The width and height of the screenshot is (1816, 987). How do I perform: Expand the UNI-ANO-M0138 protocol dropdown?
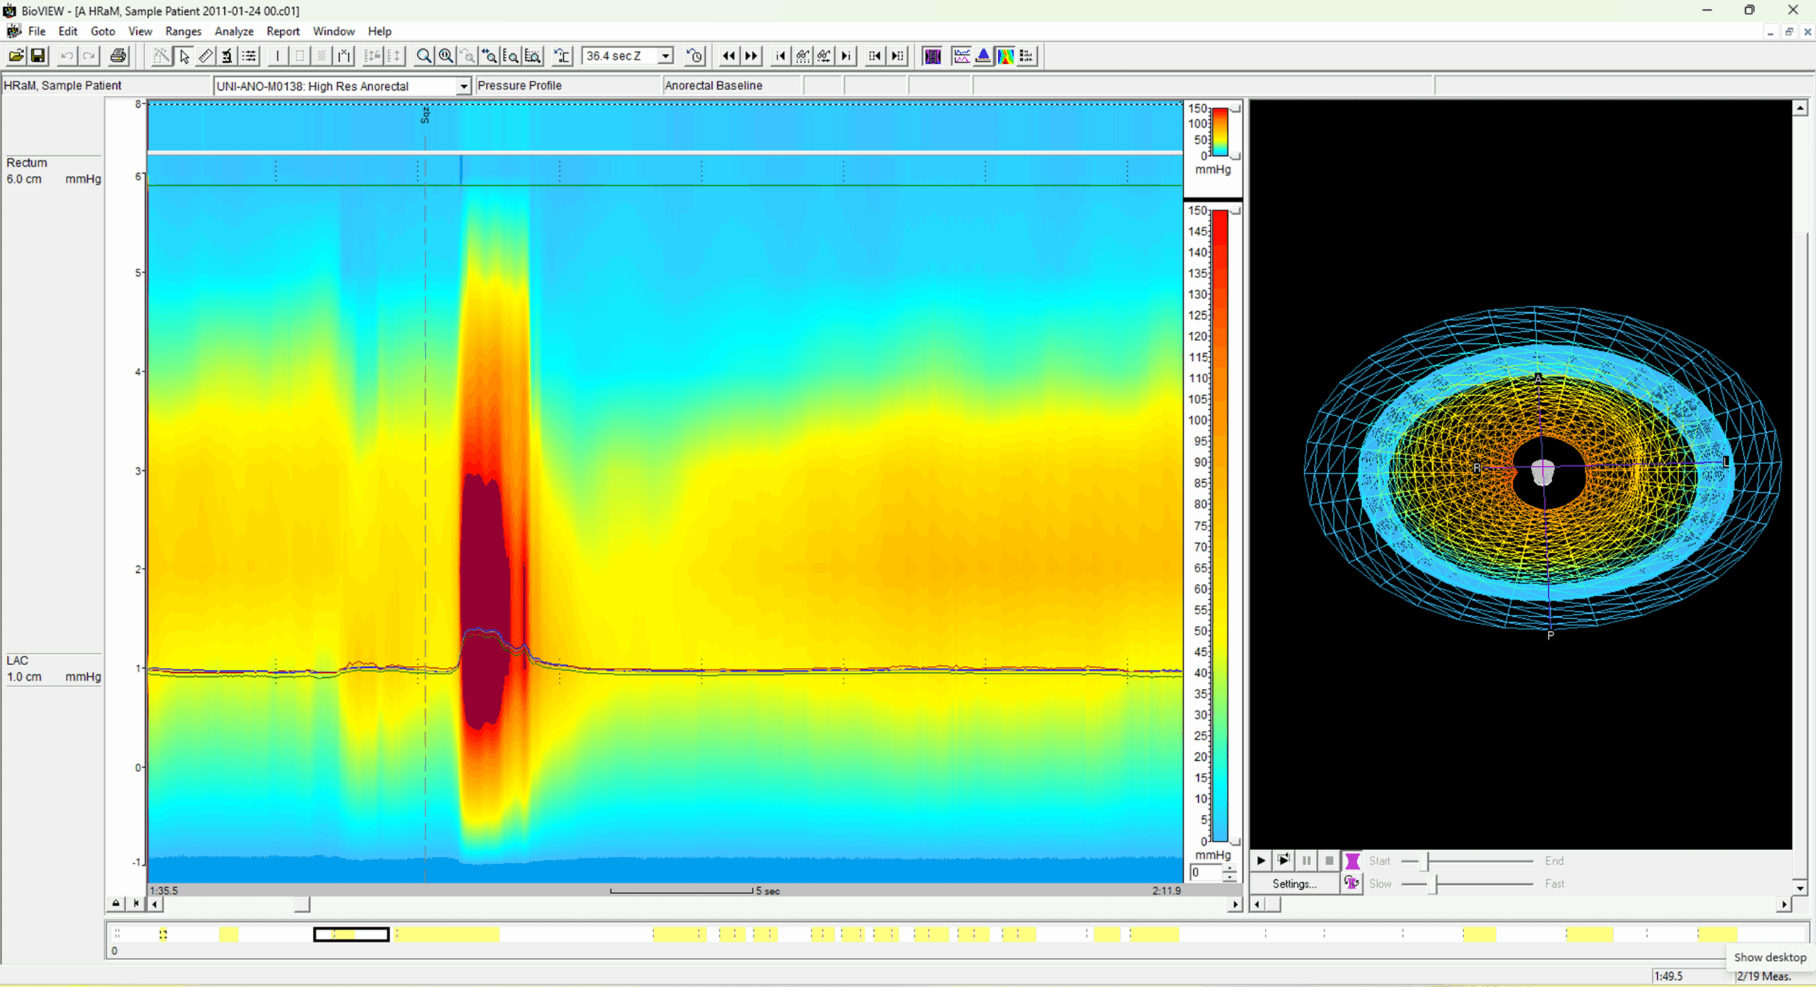tap(463, 87)
